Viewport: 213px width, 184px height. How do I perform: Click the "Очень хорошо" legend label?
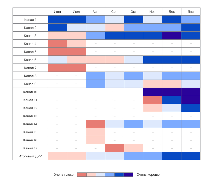pos(148,175)
